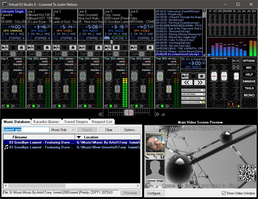Eject the track on Line 6
The height and width of the screenshot is (199, 258).
click(150, 48)
